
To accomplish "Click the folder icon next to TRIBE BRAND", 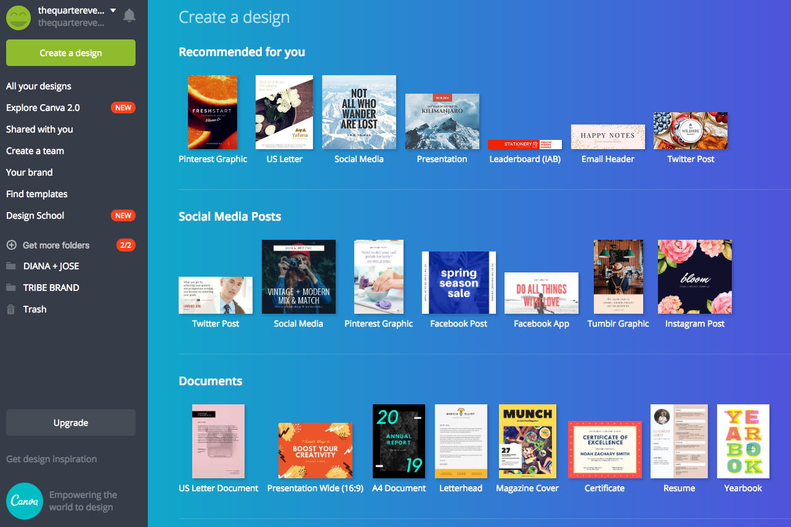I will pyautogui.click(x=11, y=287).
